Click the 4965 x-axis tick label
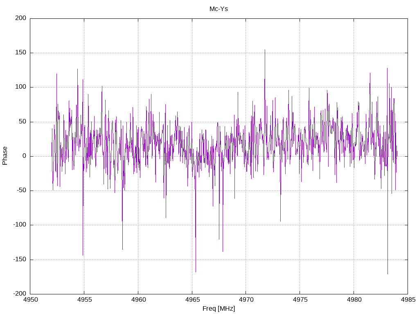419x314 pixels. (192, 300)
